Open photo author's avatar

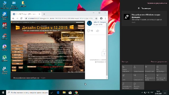click(89, 23)
